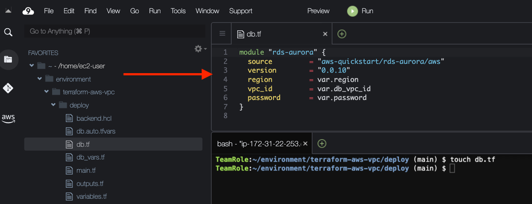Open the Find menu
532x204 pixels.
click(90, 11)
